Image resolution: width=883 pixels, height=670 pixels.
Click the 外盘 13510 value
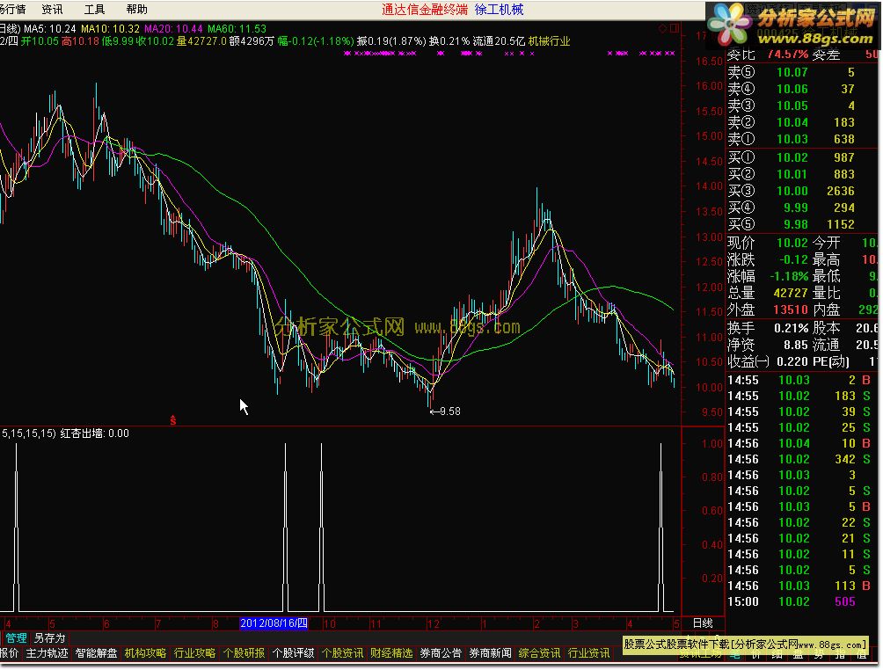tap(791, 310)
